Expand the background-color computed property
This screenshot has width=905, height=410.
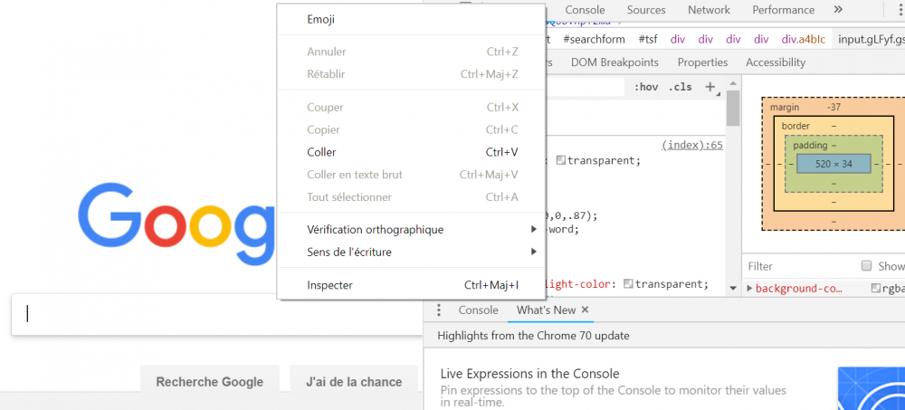[x=749, y=288]
